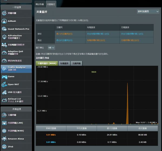
Task: Open AiProtection shield icon
Action: (4, 37)
